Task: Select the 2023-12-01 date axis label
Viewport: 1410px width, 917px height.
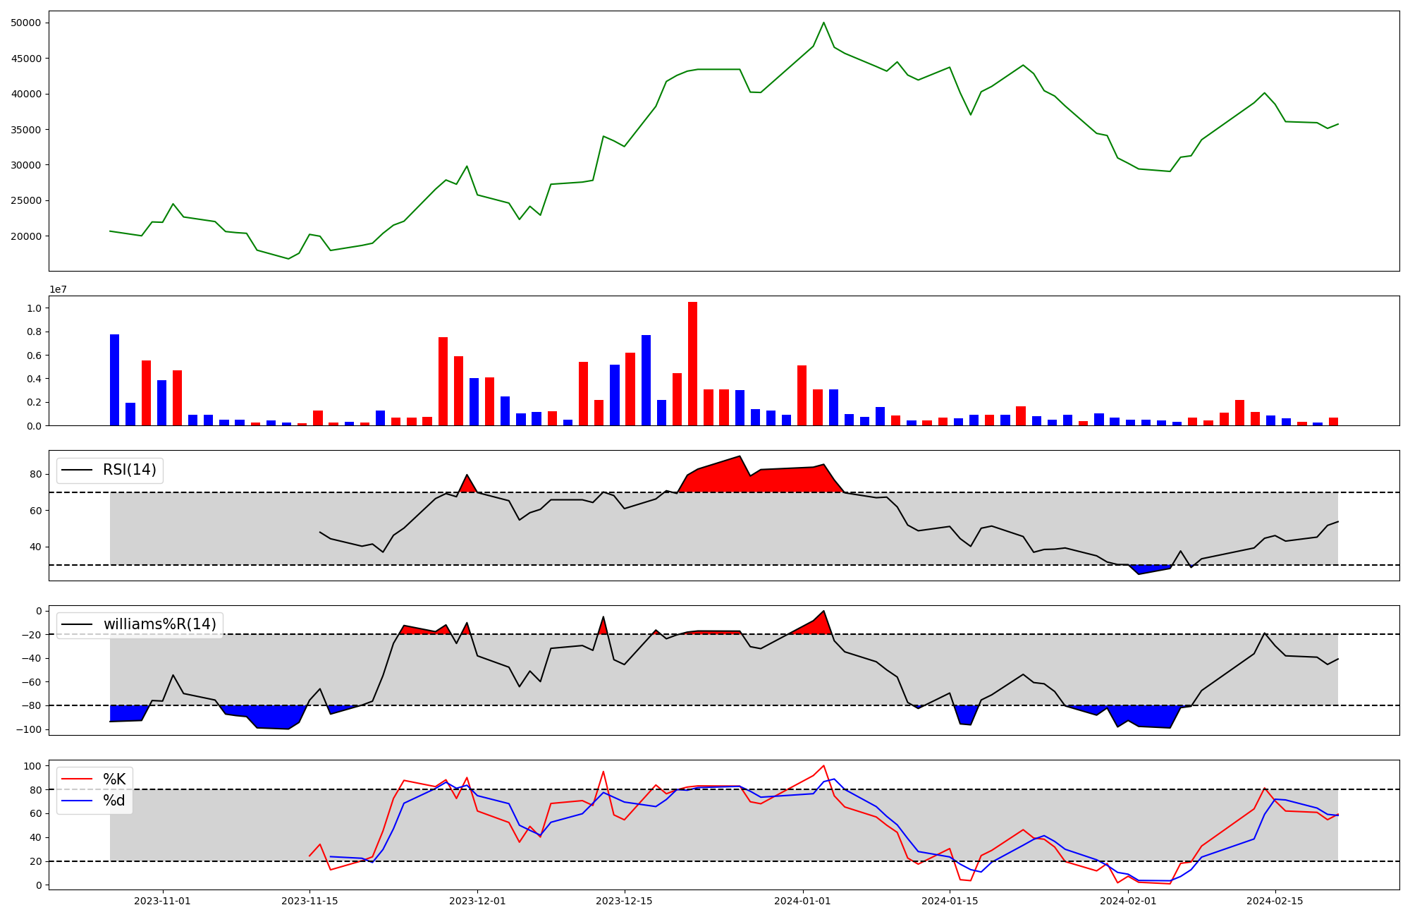Action: pos(477,901)
